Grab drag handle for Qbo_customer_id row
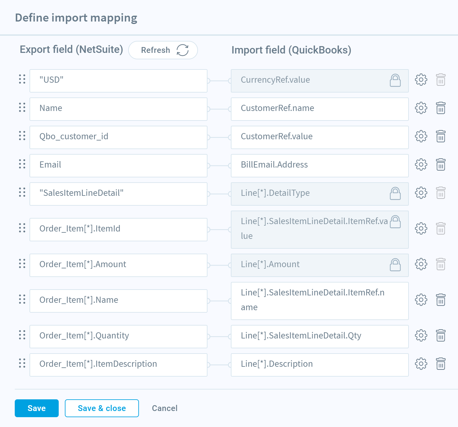 (x=22, y=136)
